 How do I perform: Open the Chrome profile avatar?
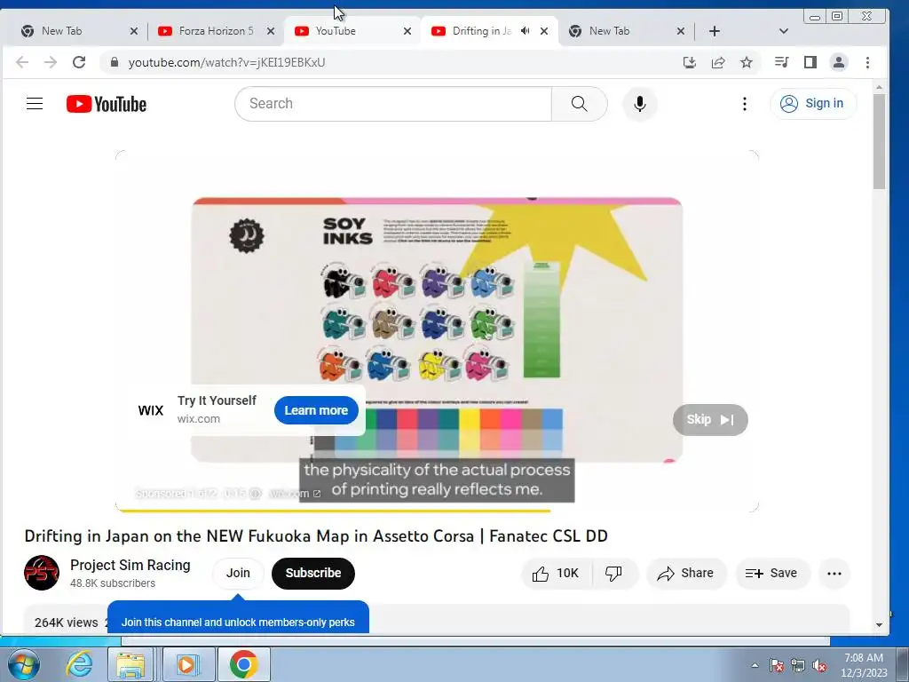pyautogui.click(x=838, y=62)
